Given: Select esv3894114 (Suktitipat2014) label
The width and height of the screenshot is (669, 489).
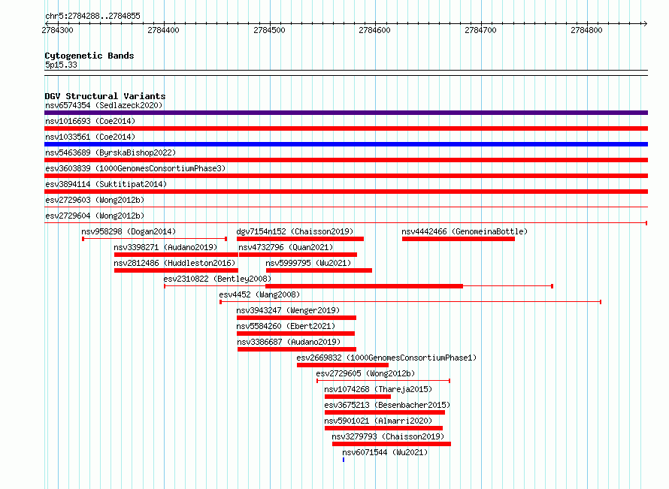Looking at the screenshot, I should (x=106, y=184).
